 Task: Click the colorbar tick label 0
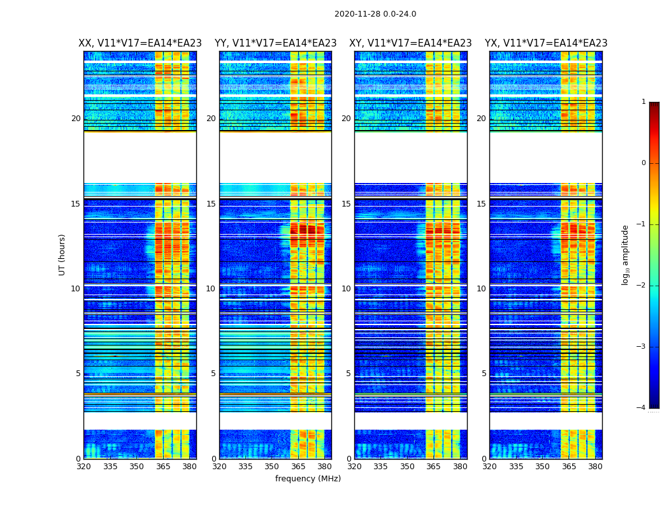pyautogui.click(x=644, y=163)
